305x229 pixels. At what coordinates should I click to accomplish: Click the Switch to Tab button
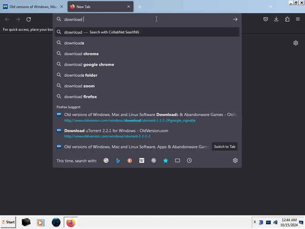pyautogui.click(x=225, y=147)
